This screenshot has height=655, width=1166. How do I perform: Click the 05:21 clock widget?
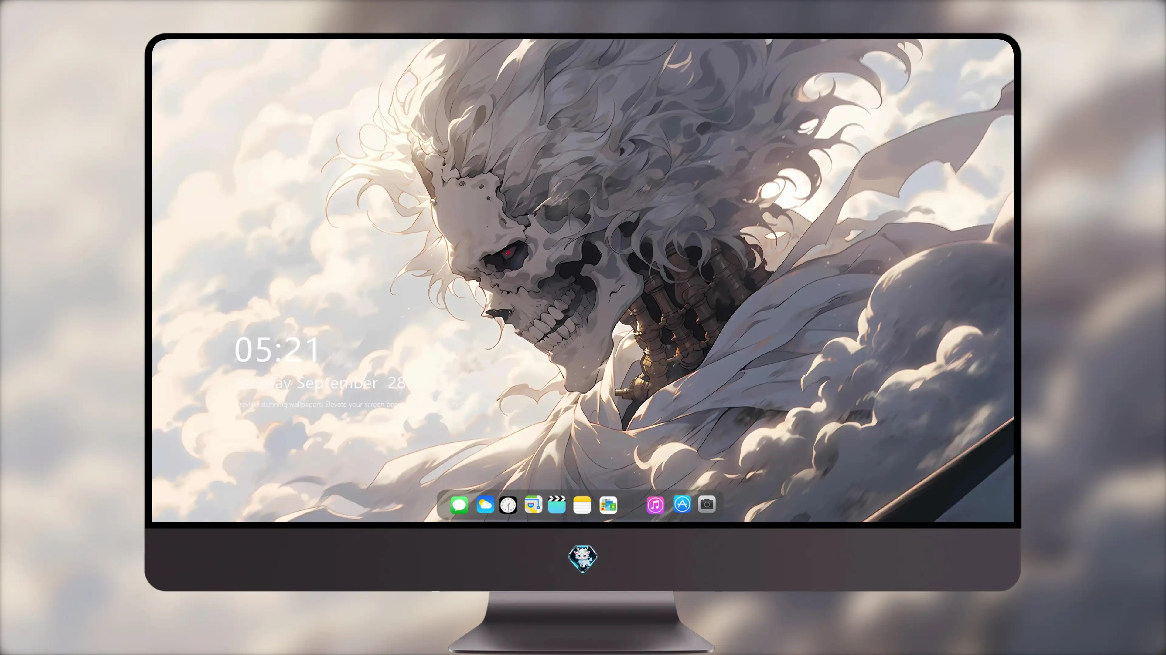[277, 350]
